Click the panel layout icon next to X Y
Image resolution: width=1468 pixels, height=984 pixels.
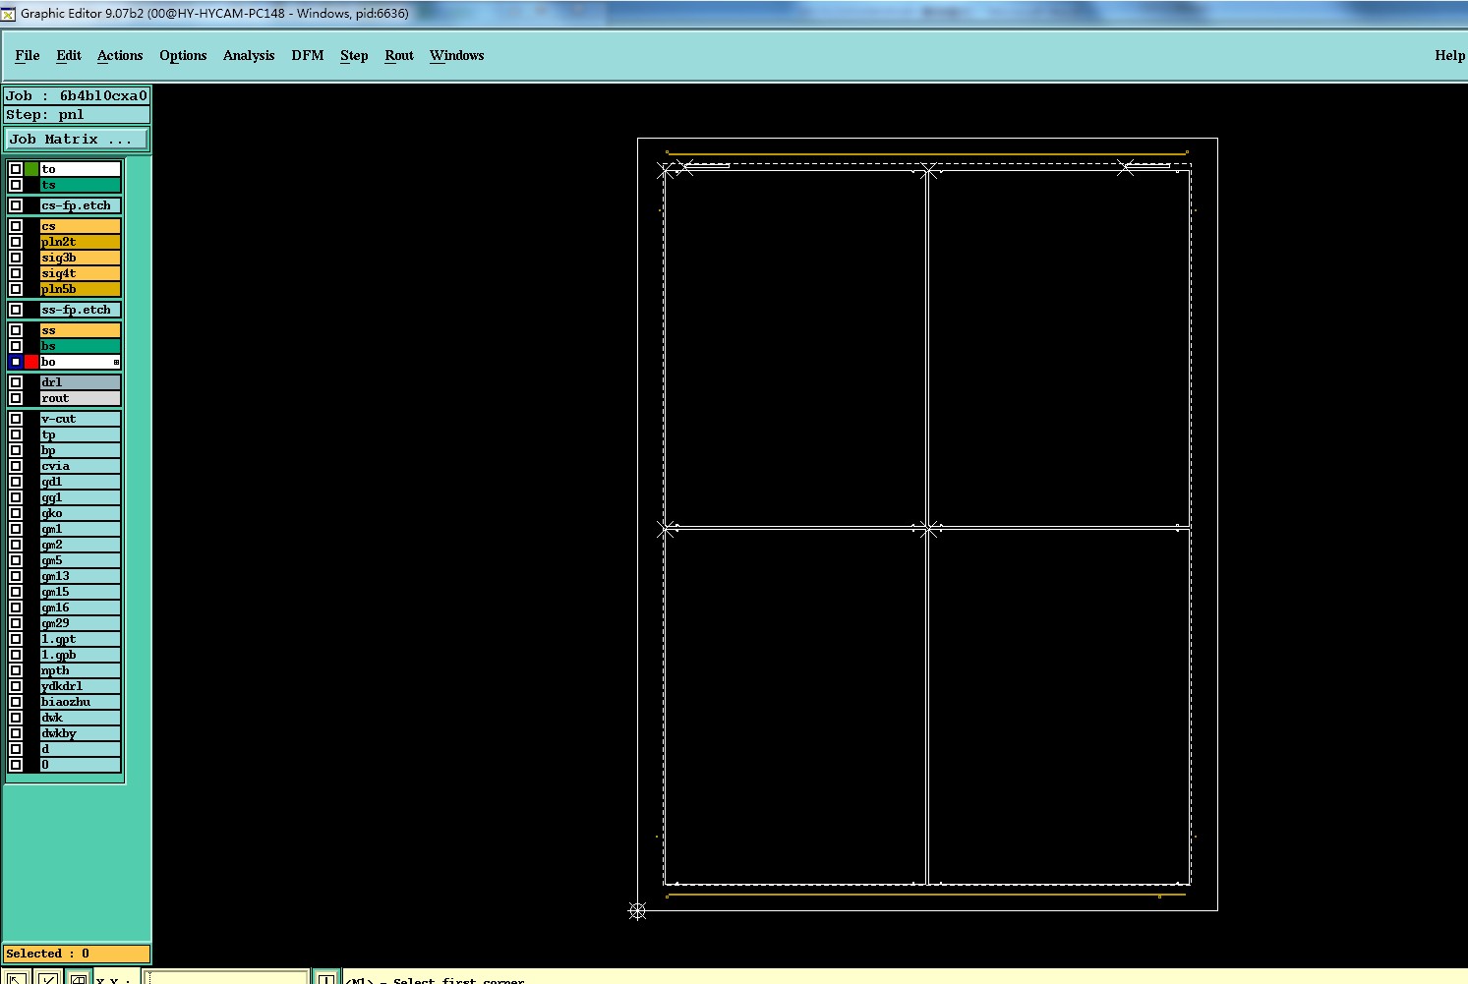pyautogui.click(x=78, y=978)
